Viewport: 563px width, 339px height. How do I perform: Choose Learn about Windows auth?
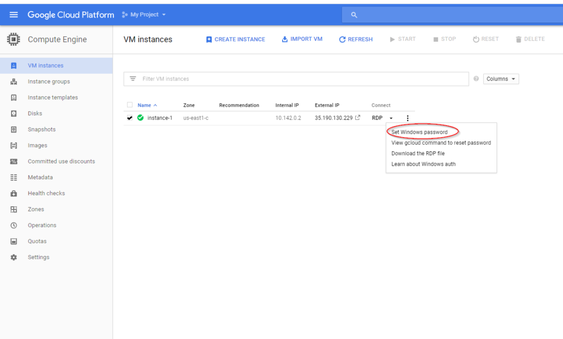[x=423, y=164]
